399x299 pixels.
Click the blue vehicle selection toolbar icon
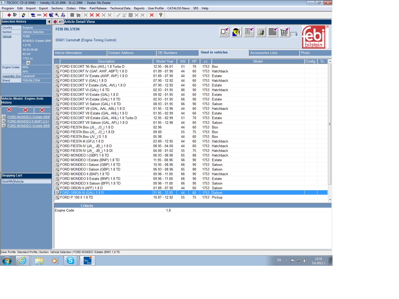[33, 15]
